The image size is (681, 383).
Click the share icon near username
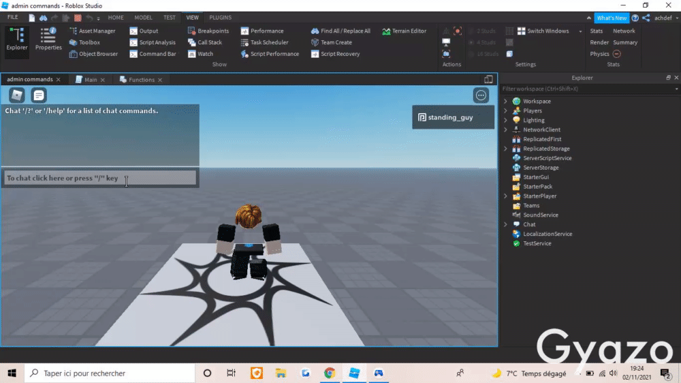tap(646, 18)
